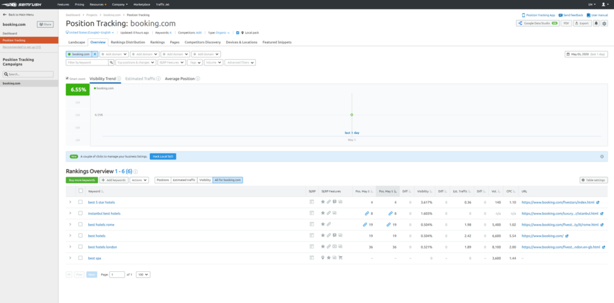The height and width of the screenshot is (303, 614).
Task: Open first Add domain dropdown
Action: 113,54
